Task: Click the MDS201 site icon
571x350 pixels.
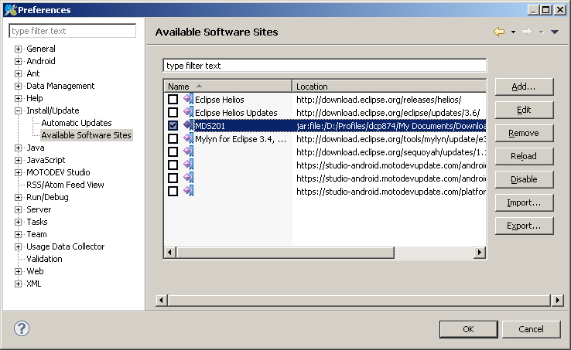Action: coord(188,125)
